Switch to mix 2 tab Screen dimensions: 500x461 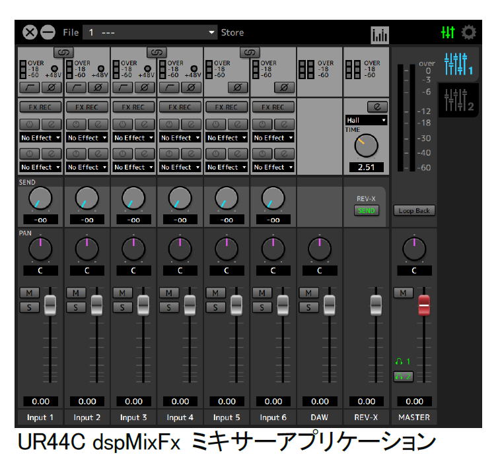click(458, 100)
